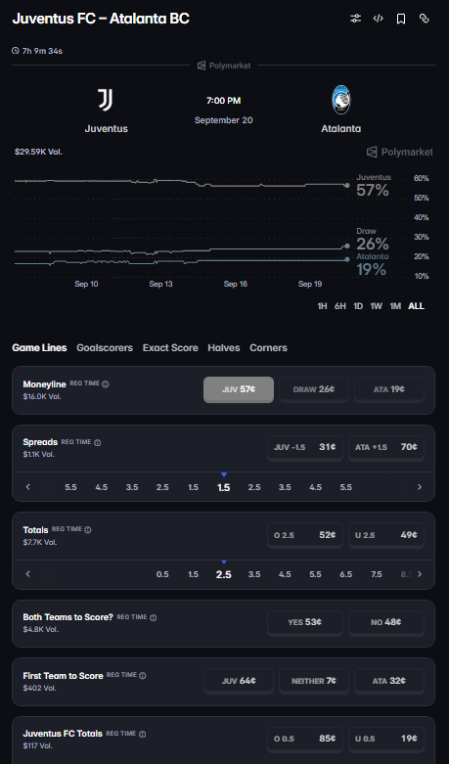Screen dimensions: 449x764
Task: Click the Sep 16 chart date label
Action: click(235, 284)
